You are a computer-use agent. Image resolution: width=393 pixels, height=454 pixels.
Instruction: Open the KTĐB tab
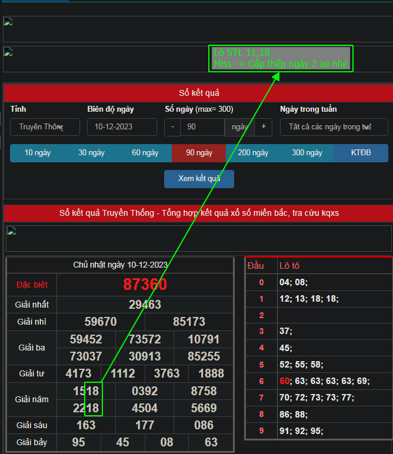(x=361, y=153)
